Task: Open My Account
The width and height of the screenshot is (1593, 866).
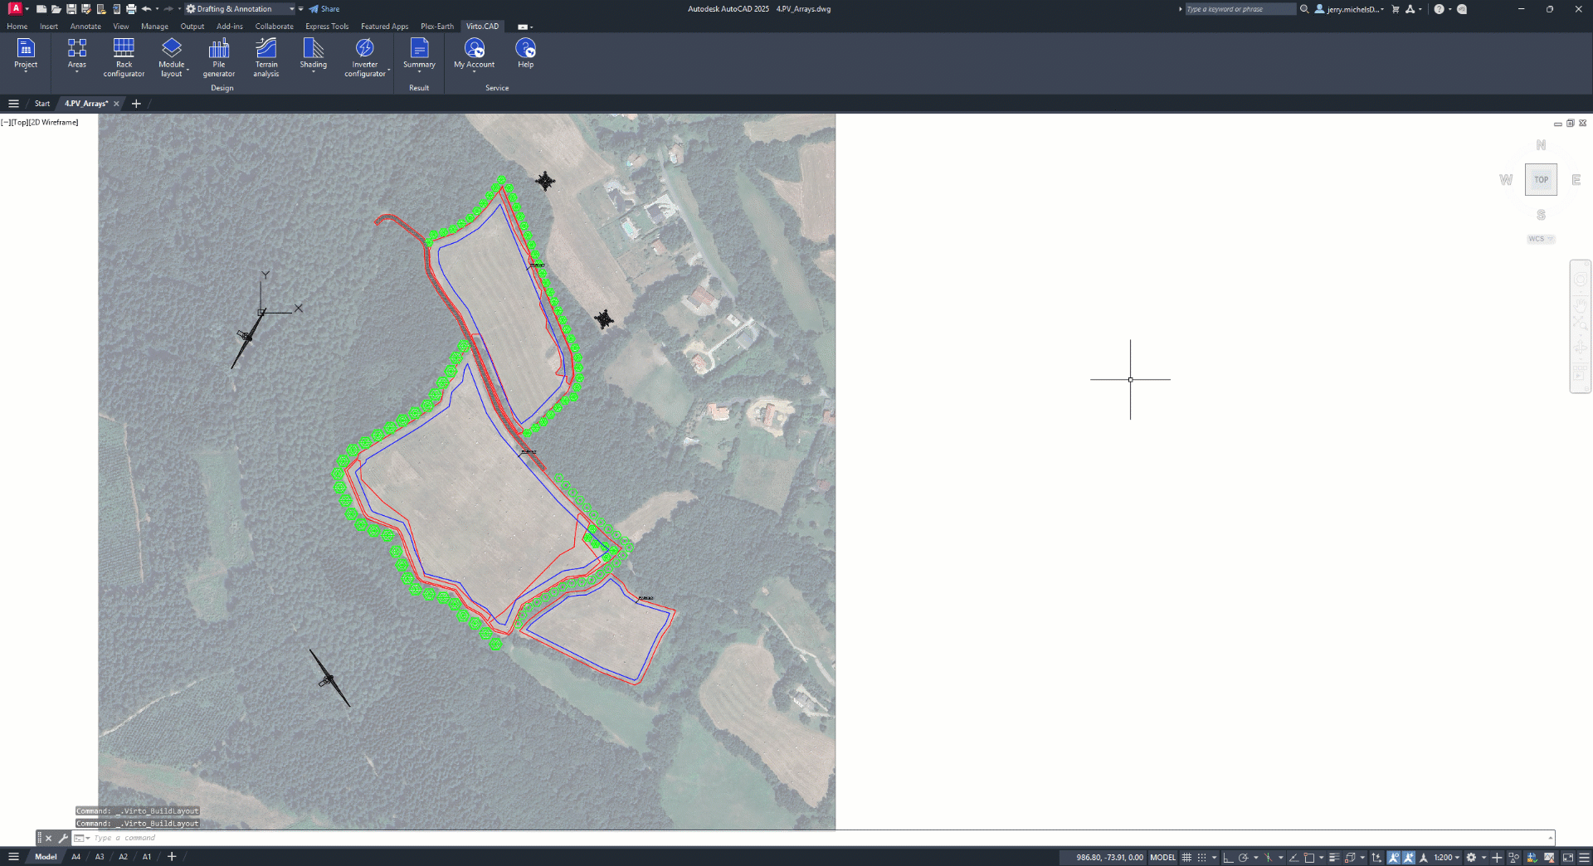Action: 475,55
